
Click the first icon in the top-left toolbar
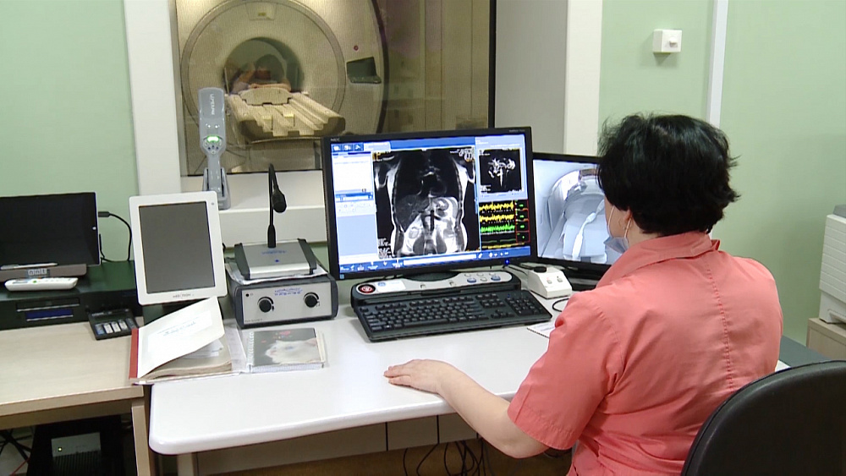337,147
